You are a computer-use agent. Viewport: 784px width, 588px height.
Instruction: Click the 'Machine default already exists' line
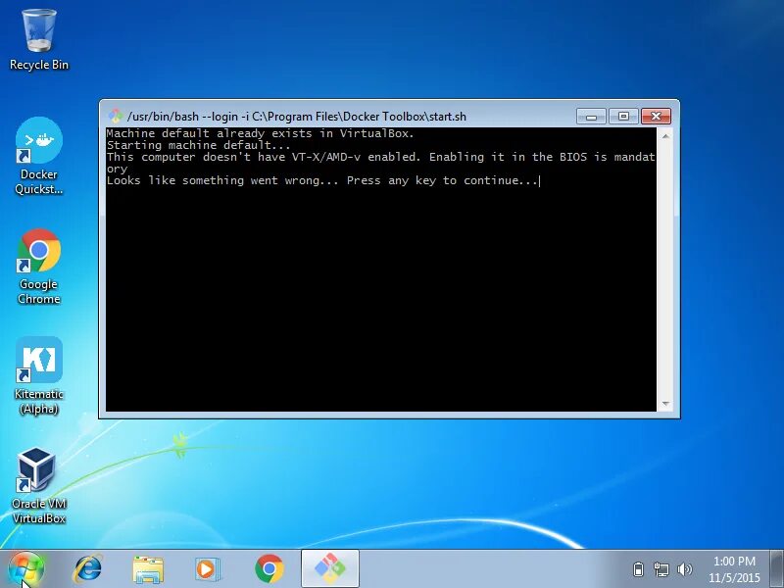coord(260,133)
